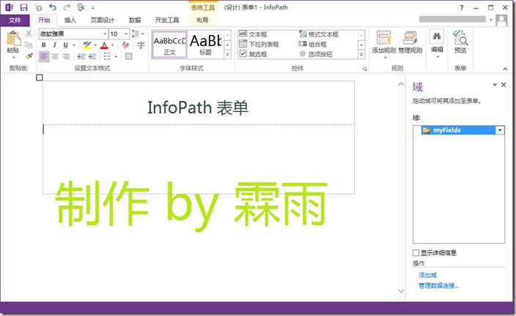Click the table selection handle above form
The image size is (516, 316).
point(40,78)
